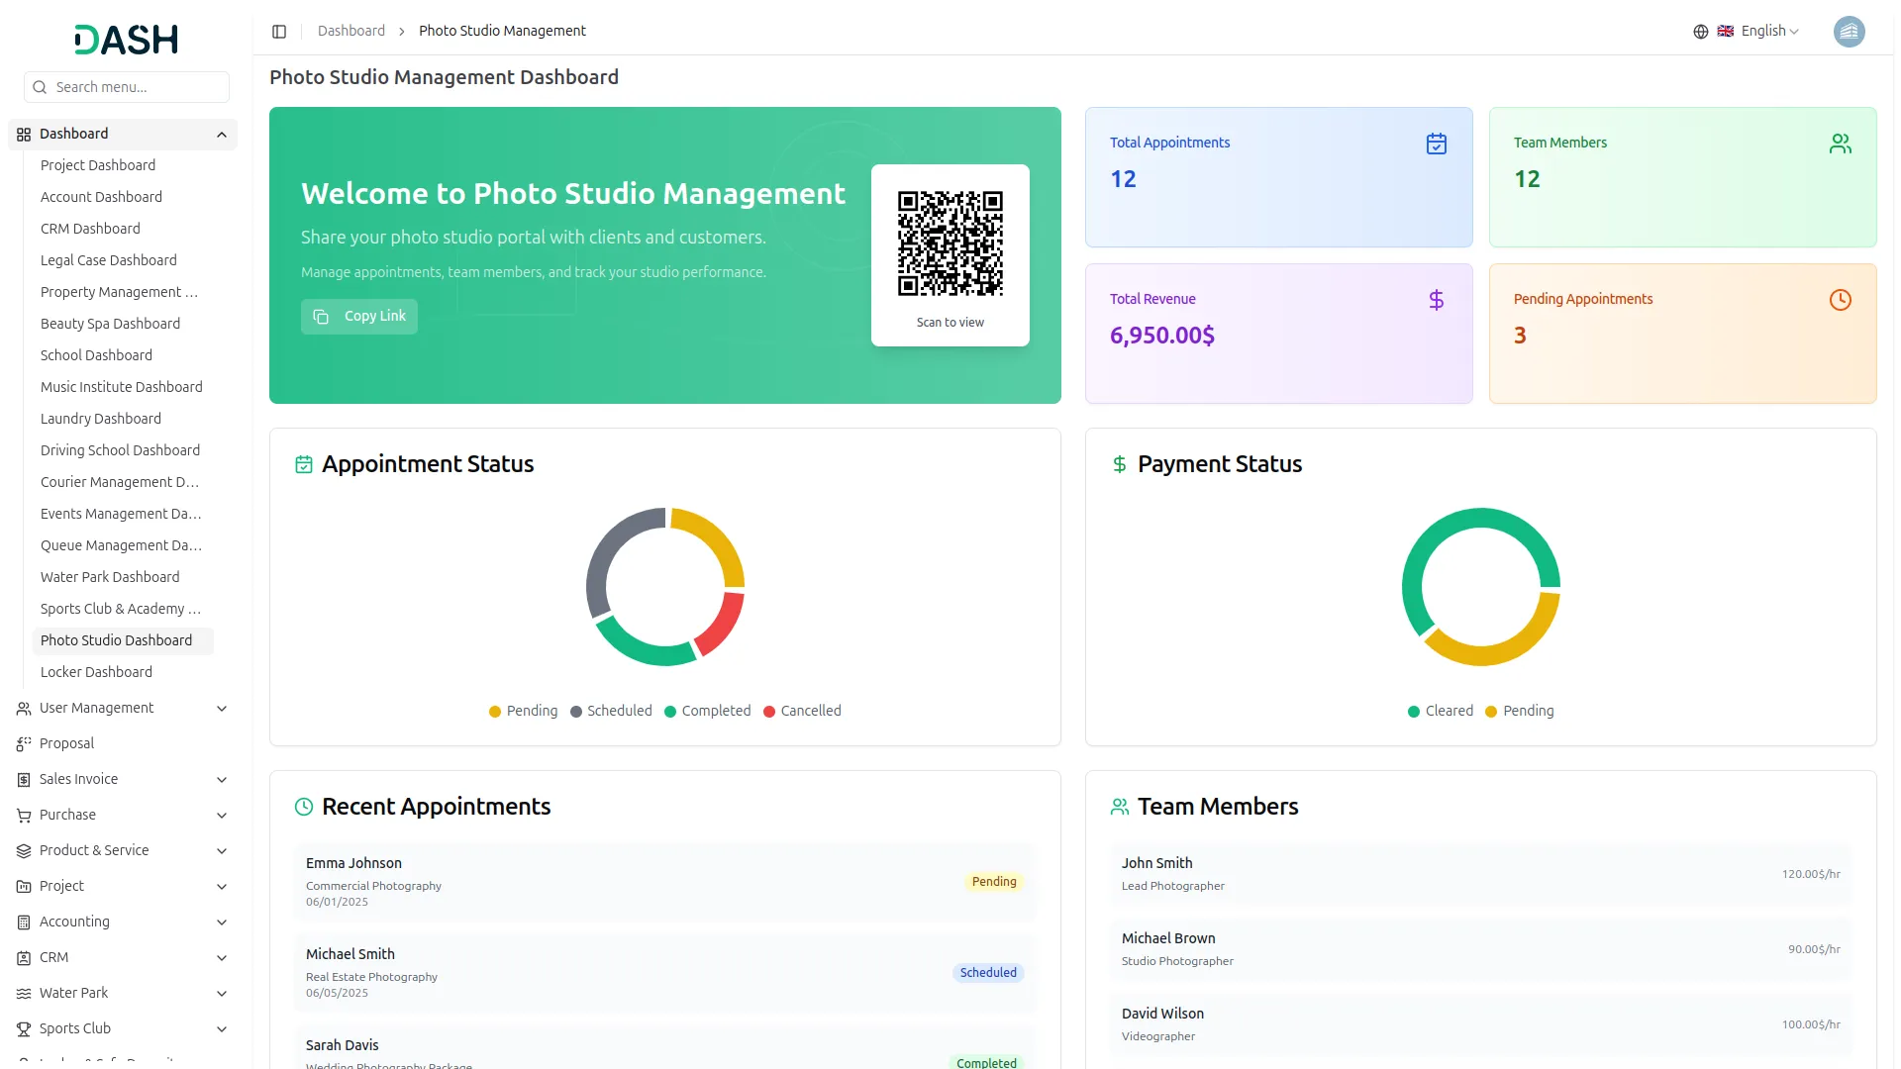1901x1069 pixels.
Task: Click the Pending legend dot under Appointment Status
Action: [x=494, y=711]
